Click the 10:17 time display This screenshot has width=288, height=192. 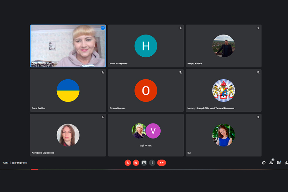5,163
